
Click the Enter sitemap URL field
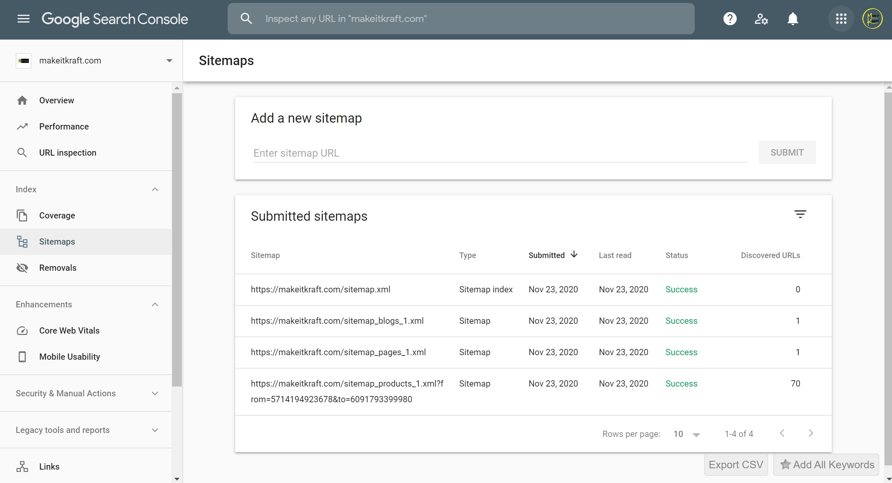coord(500,153)
